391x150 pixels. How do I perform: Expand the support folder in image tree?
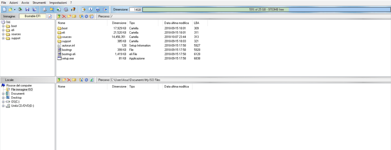click(3, 38)
